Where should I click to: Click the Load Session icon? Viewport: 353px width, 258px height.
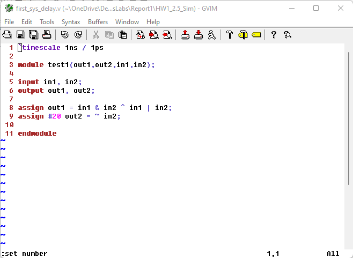[x=185, y=35]
